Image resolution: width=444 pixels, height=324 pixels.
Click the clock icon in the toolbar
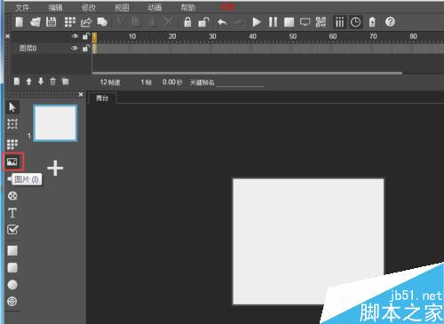coord(355,22)
